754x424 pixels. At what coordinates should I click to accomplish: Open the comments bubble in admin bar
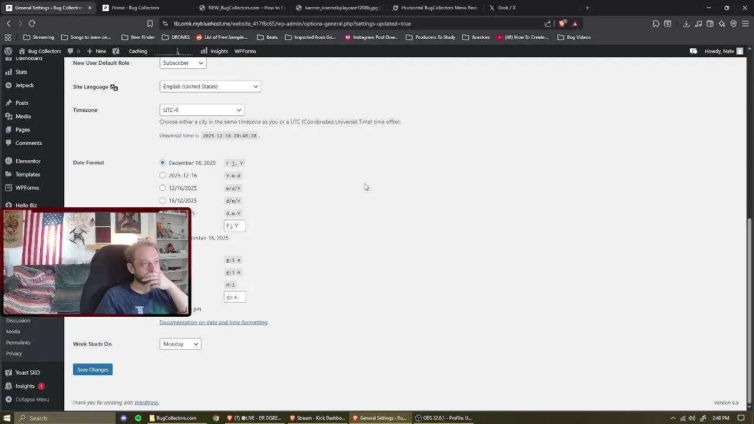[x=73, y=51]
